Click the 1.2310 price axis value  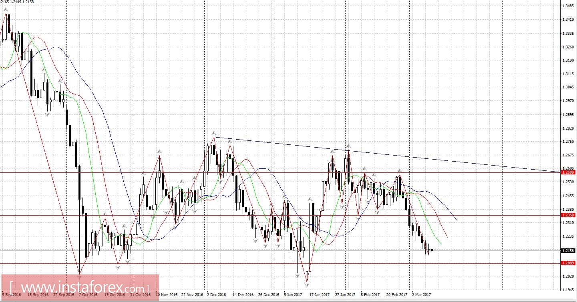(569, 223)
